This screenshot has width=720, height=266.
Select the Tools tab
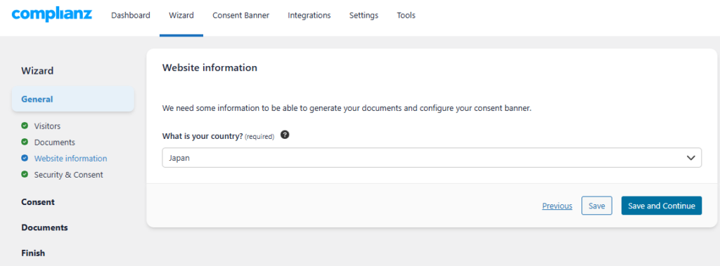[406, 15]
